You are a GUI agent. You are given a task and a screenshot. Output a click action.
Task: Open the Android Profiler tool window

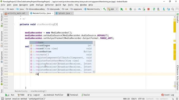(x=53, y=95)
